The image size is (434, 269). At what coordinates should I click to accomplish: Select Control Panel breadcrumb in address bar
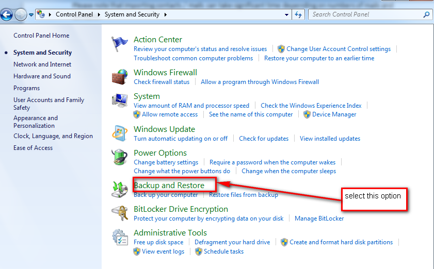click(x=74, y=14)
